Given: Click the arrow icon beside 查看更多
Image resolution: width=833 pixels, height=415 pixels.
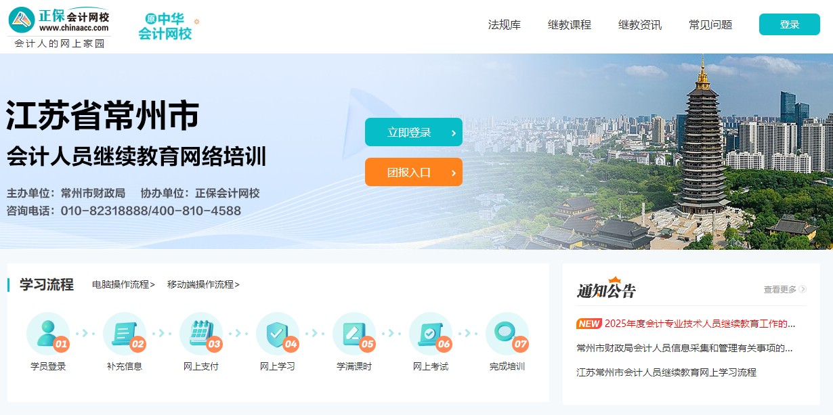Looking at the screenshot, I should click(803, 289).
